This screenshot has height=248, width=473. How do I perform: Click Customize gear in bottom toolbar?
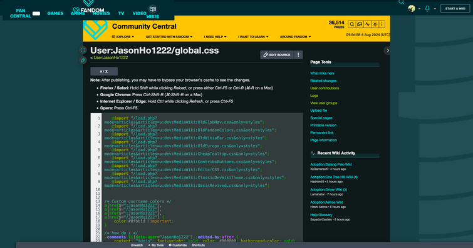(x=178, y=246)
